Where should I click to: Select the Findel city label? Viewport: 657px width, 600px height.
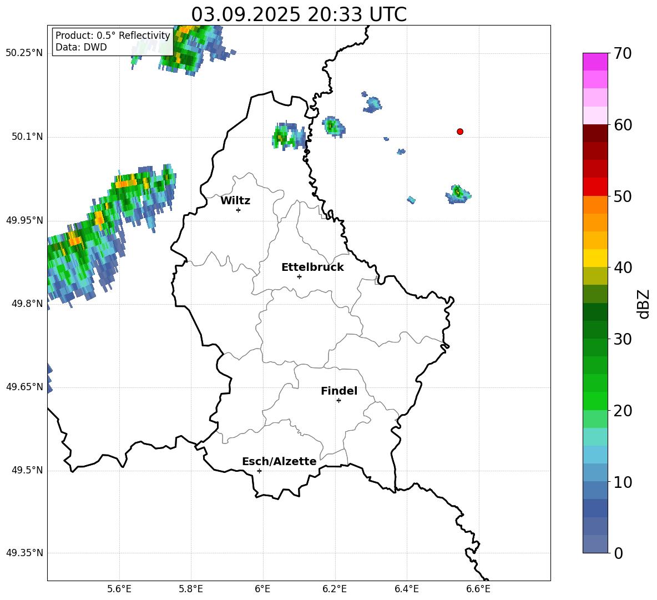click(339, 391)
